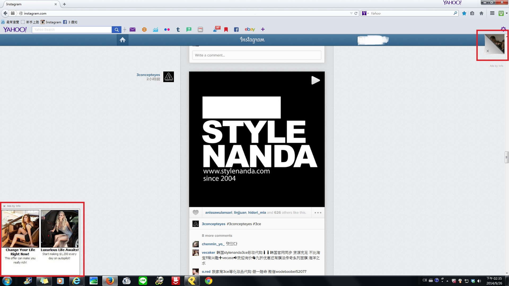Open the Facebook 3 通知 bookmark
Screen dimensions: 509x286
coord(70,22)
